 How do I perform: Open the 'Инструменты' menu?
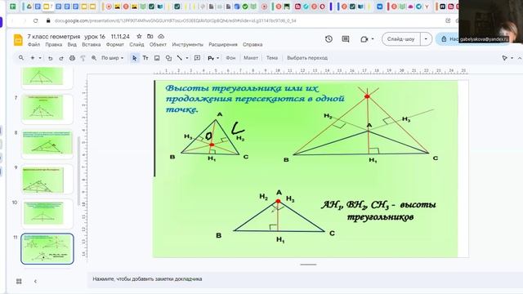coord(187,44)
